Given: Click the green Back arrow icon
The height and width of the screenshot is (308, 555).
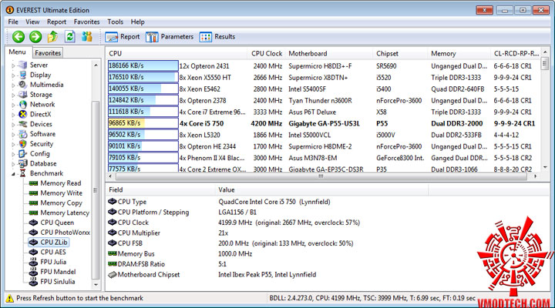Looking at the screenshot, I should (18, 36).
